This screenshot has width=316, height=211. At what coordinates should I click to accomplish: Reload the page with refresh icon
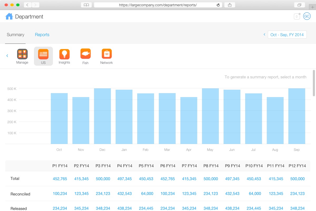tap(218, 5)
